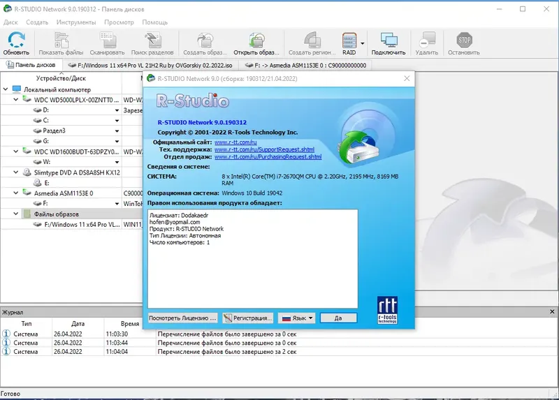Open the Просмотр menu

click(x=119, y=22)
